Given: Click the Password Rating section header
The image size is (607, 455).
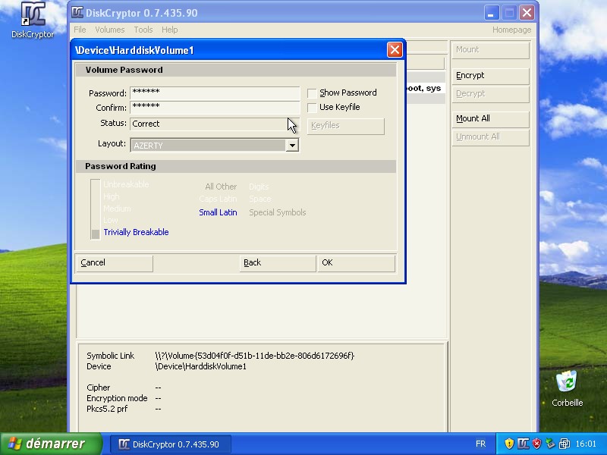Looking at the screenshot, I should tap(236, 166).
